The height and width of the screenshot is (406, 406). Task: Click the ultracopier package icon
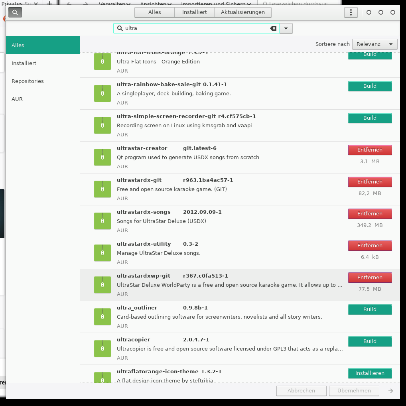[102, 349]
